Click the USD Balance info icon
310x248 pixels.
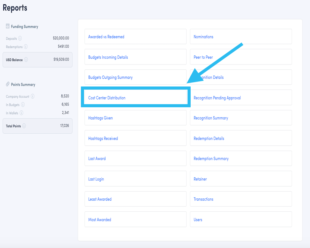[26, 59]
